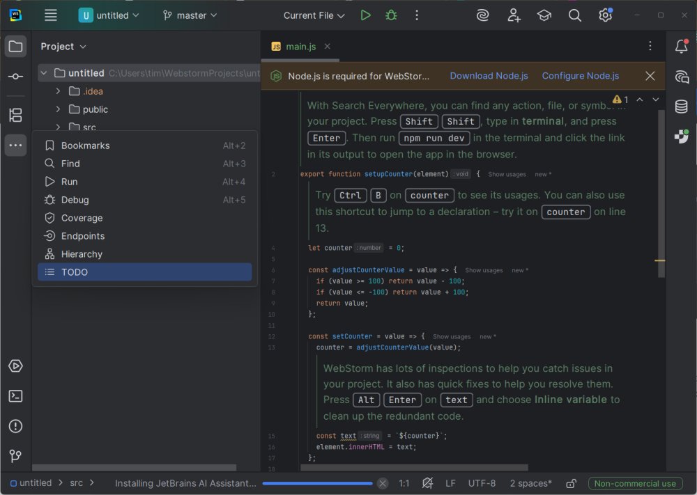This screenshot has width=697, height=495.
Task: Switch to the main.js editor tab
Action: pos(300,47)
